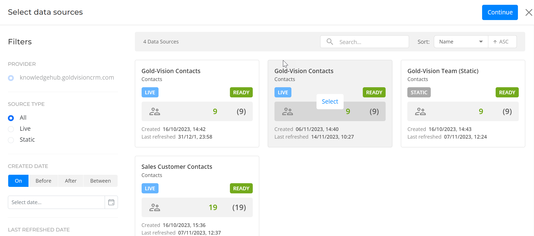The width and height of the screenshot is (534, 236).
Task: Click contacts icon on Sales Customer Contacts card
Action: pos(155,207)
